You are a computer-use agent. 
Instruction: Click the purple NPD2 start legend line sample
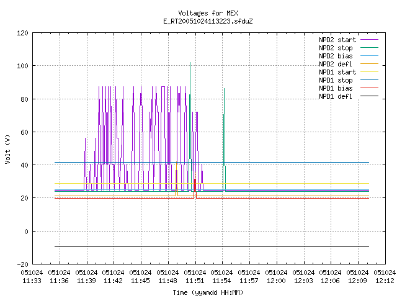point(369,40)
